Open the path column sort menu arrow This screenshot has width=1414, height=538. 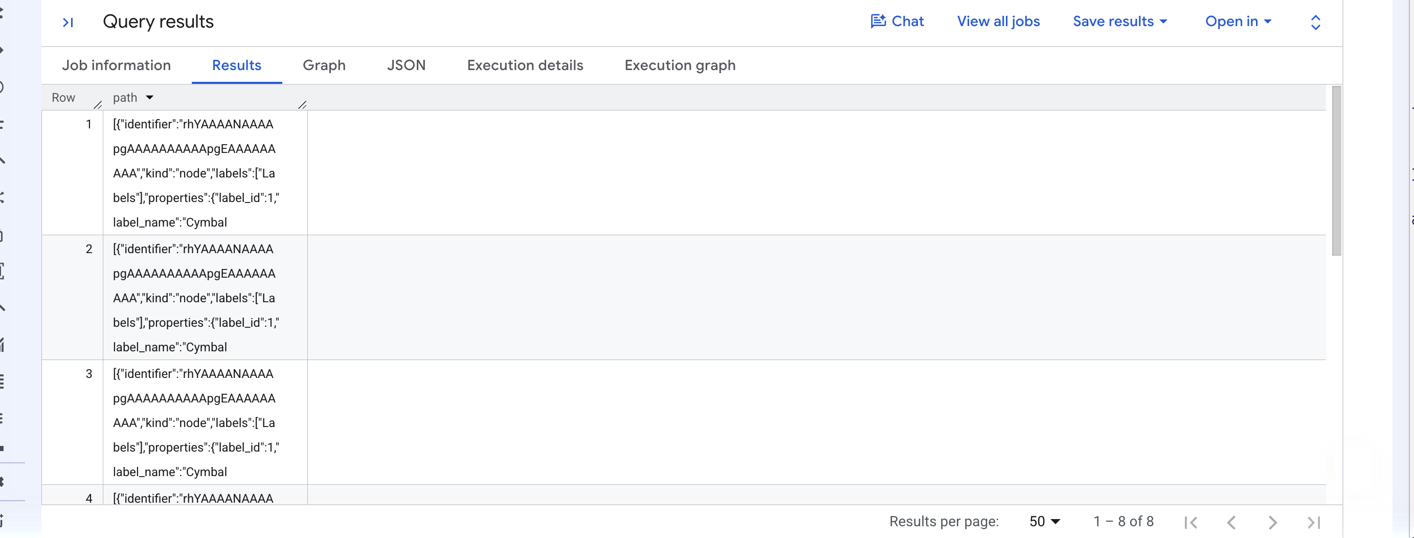tap(149, 98)
